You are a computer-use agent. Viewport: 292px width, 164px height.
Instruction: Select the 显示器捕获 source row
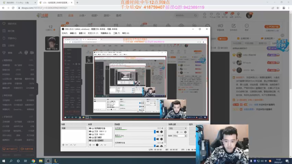click(100, 140)
